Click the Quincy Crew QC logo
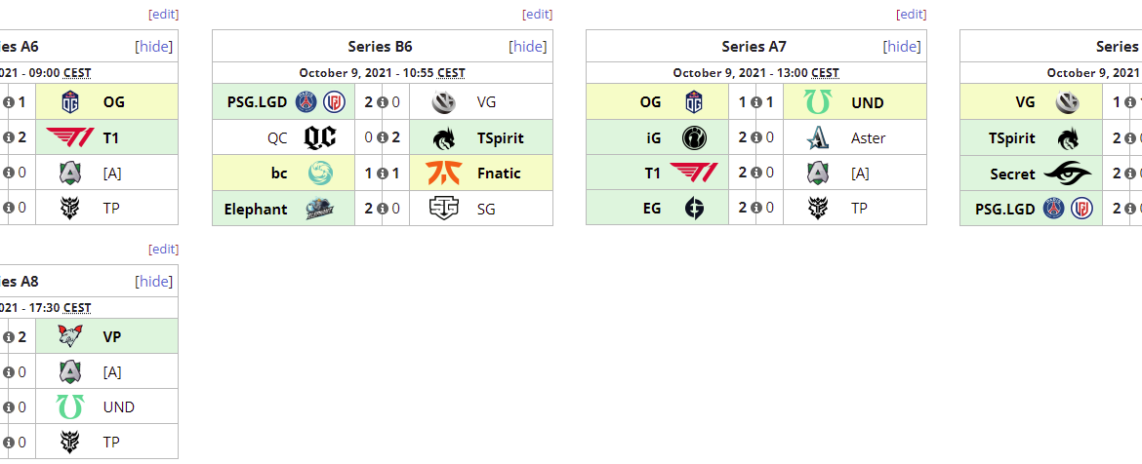The height and width of the screenshot is (464, 1142). pyautogui.click(x=320, y=137)
